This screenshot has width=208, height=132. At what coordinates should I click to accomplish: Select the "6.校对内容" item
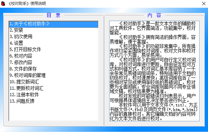point(54,56)
